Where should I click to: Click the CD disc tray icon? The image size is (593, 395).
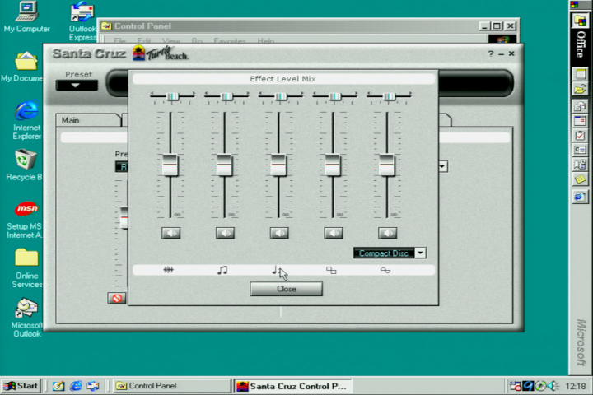540,386
